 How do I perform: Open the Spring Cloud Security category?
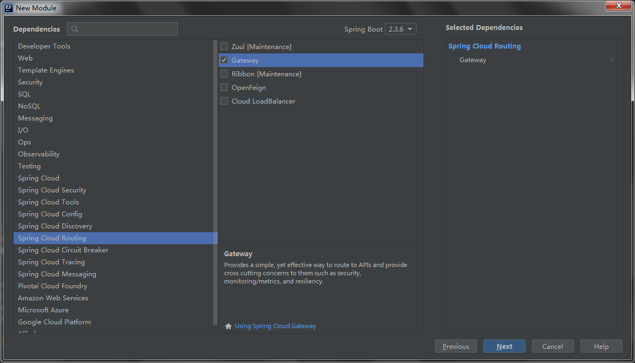pyautogui.click(x=113, y=190)
